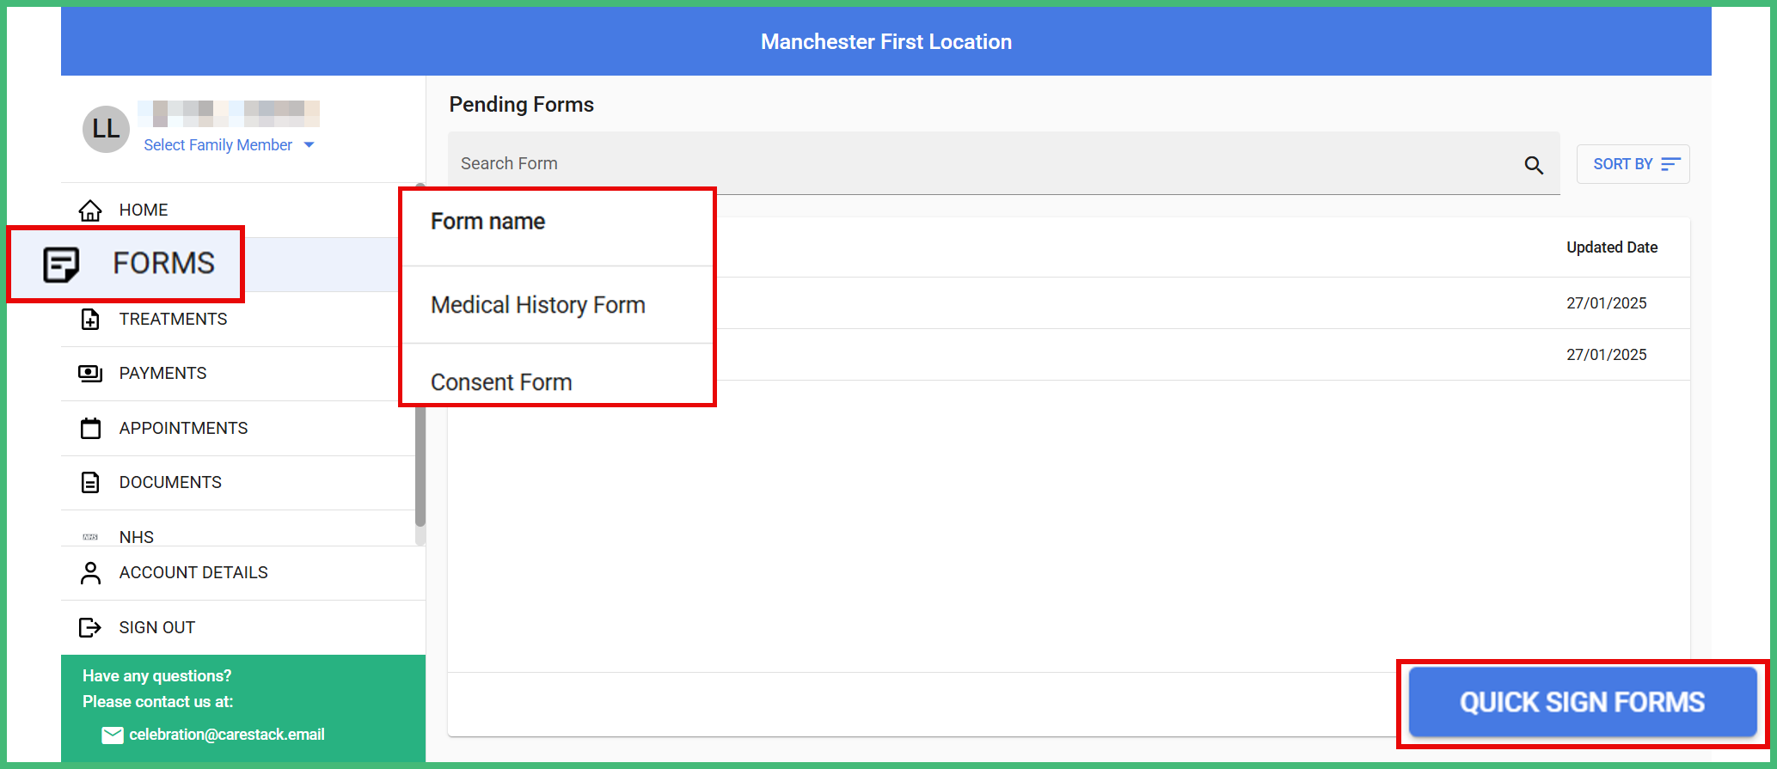Open the NHS menu item
Screen dimensions: 1777x769
pos(137,537)
